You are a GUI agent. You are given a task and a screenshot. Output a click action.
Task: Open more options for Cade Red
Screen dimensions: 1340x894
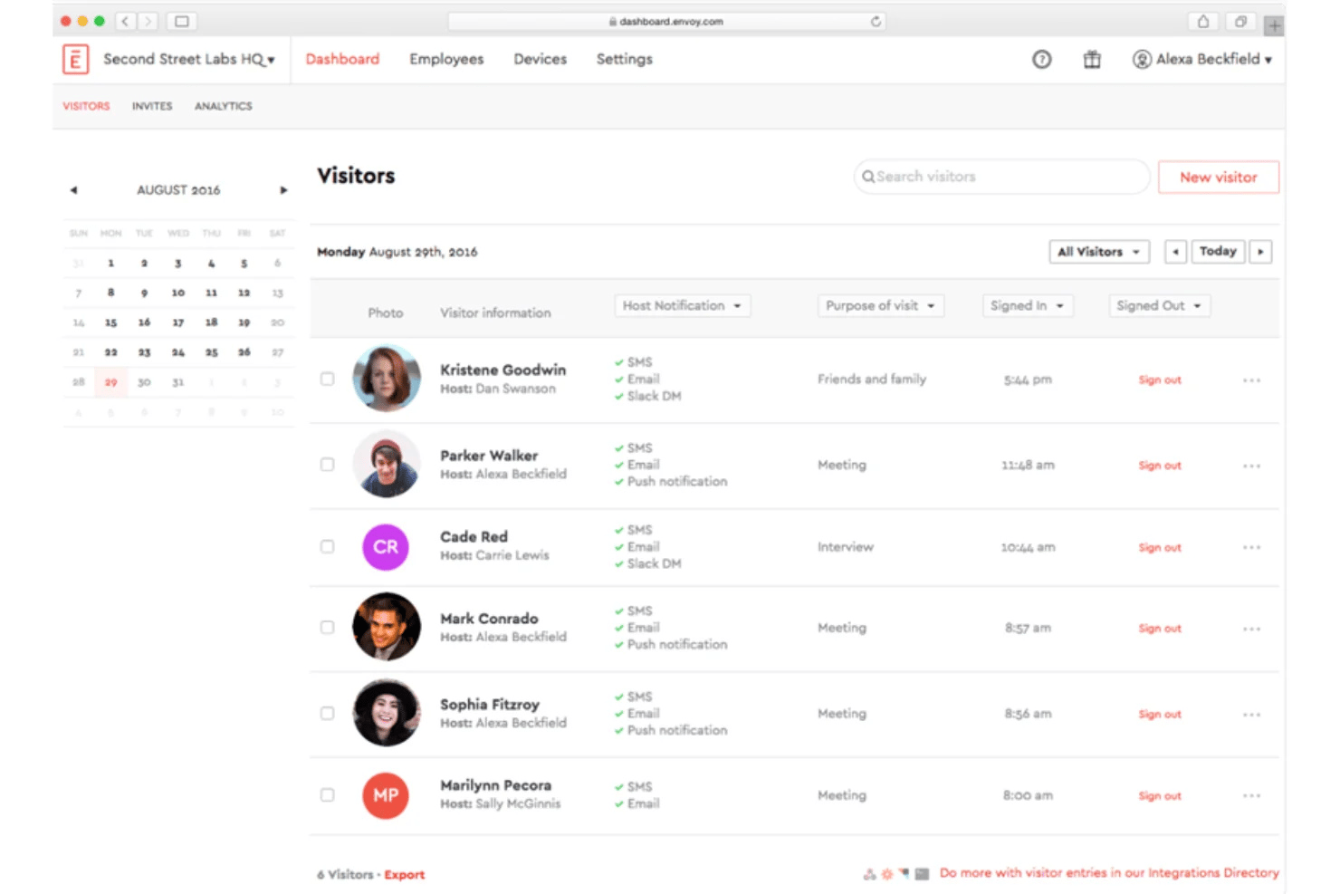(x=1251, y=547)
